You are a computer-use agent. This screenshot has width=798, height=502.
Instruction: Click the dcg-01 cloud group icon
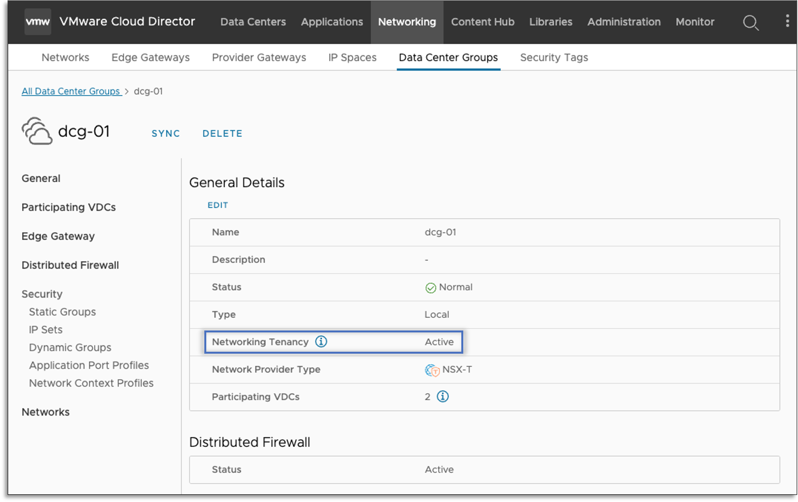pos(37,131)
